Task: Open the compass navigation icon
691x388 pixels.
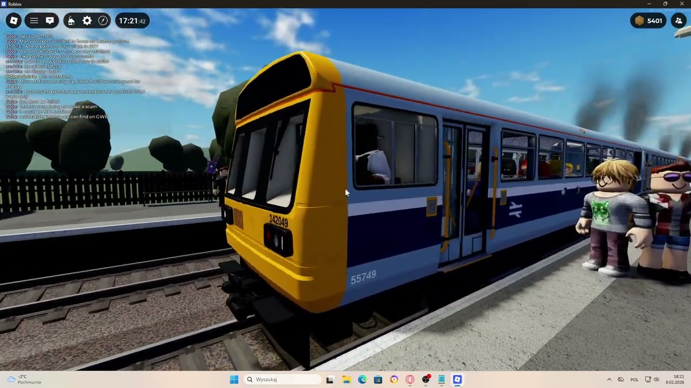Action: 103,21
